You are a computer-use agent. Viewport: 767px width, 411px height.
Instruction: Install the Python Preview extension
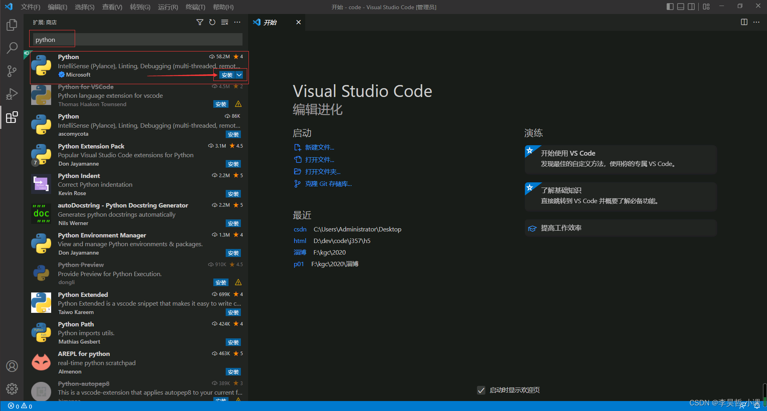221,283
